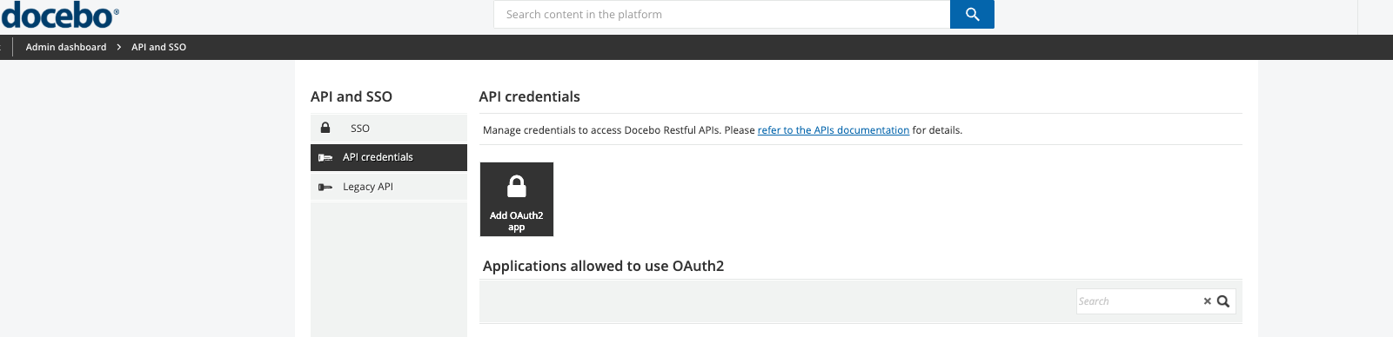Click the key icon beside API credentials
The image size is (1393, 337).
325,157
